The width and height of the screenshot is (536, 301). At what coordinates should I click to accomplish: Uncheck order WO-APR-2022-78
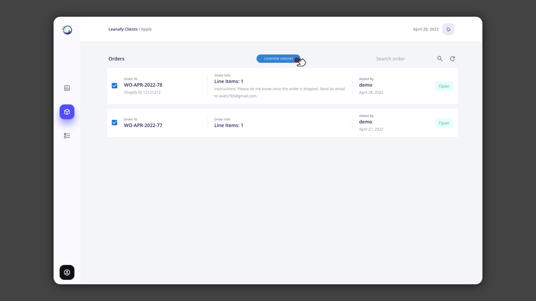115,86
